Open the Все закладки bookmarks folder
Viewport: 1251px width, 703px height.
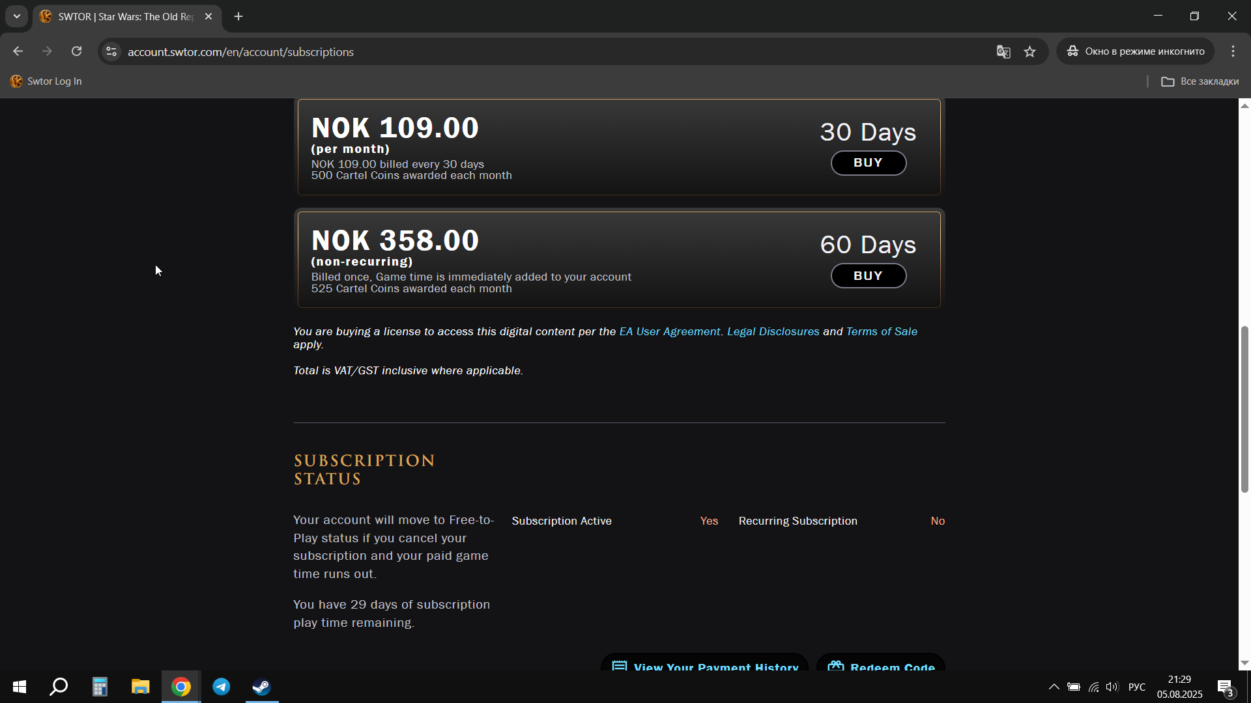1200,81
